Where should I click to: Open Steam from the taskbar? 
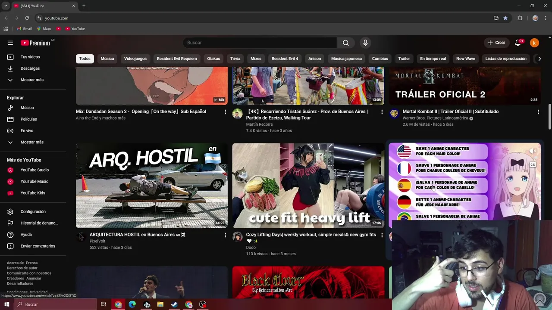click(174, 304)
